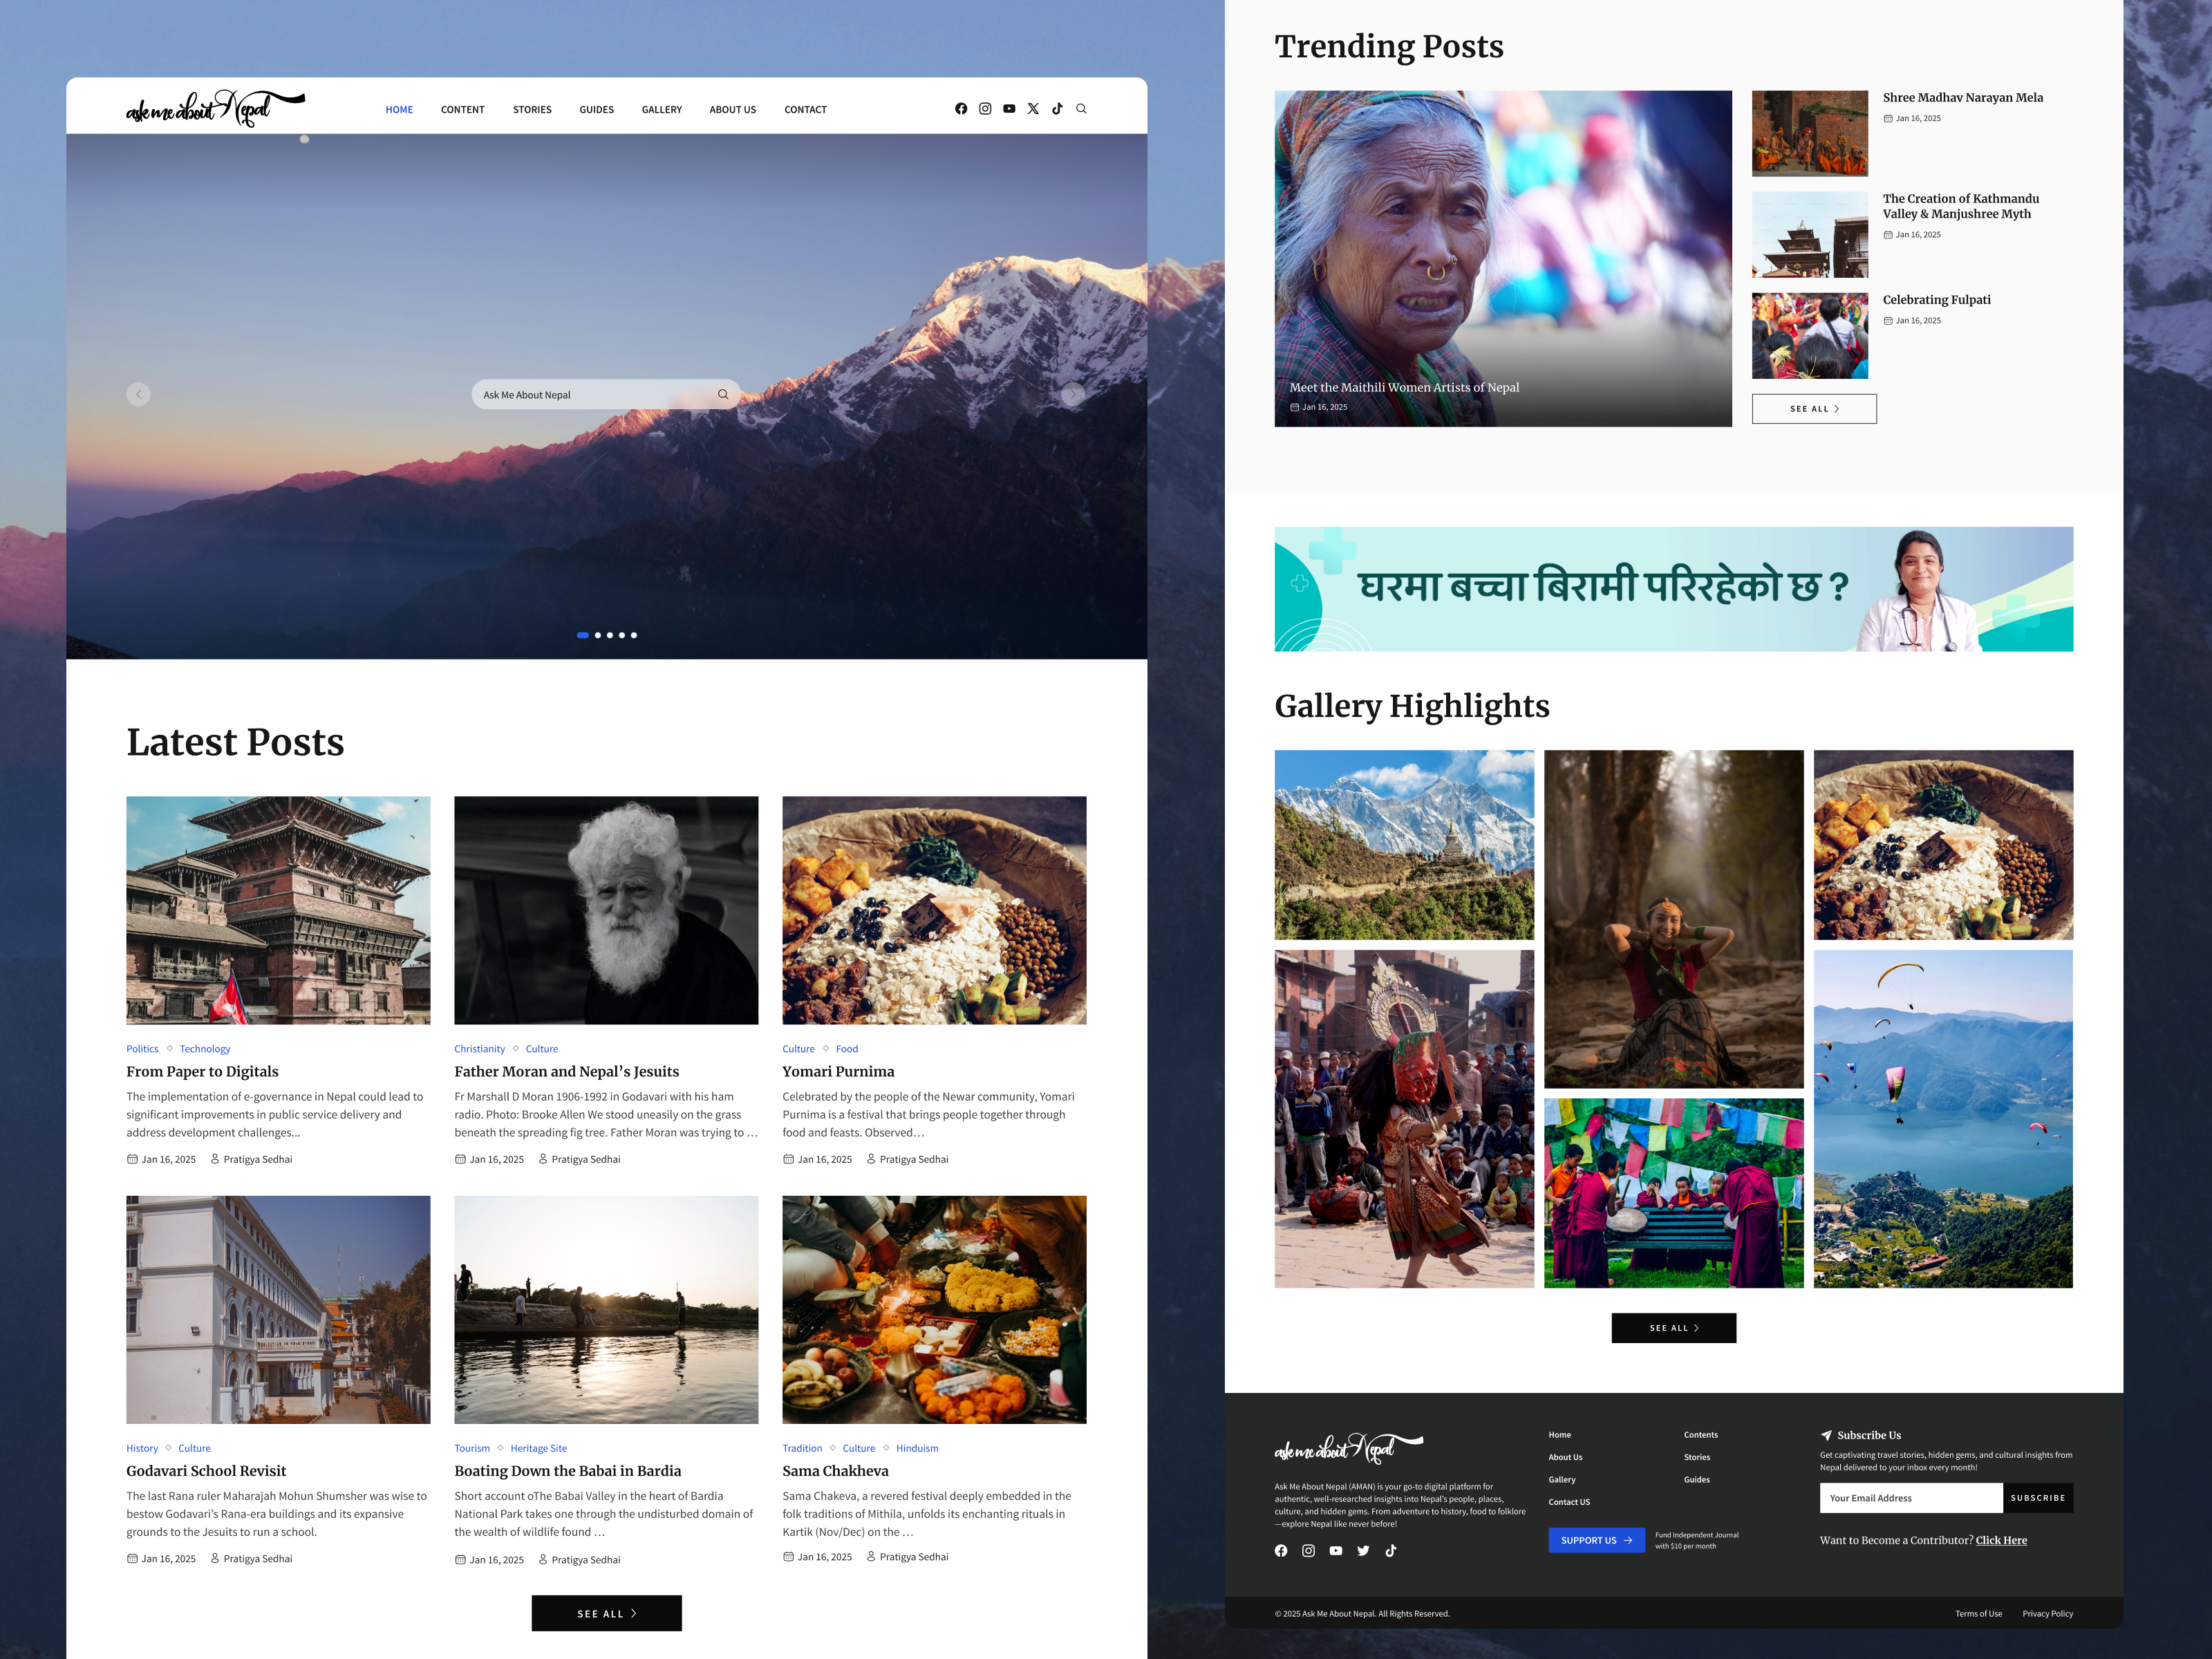Image resolution: width=2212 pixels, height=1659 pixels.
Task: Click the ABOUT US menu item
Action: 732,109
